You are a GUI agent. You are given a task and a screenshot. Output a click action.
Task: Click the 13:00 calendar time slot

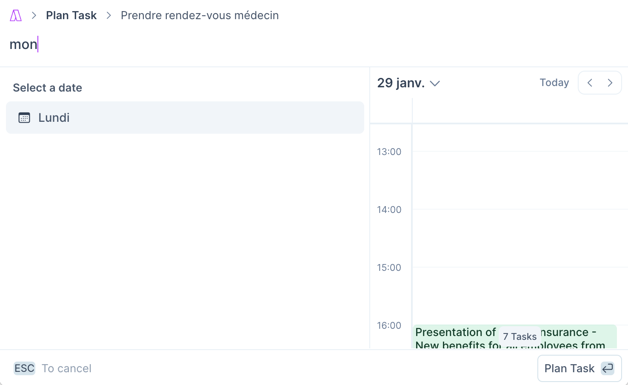point(520,180)
